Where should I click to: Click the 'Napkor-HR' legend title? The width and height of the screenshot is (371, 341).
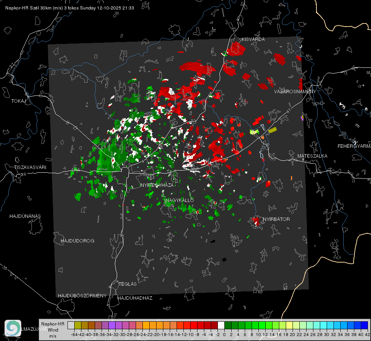point(53,324)
